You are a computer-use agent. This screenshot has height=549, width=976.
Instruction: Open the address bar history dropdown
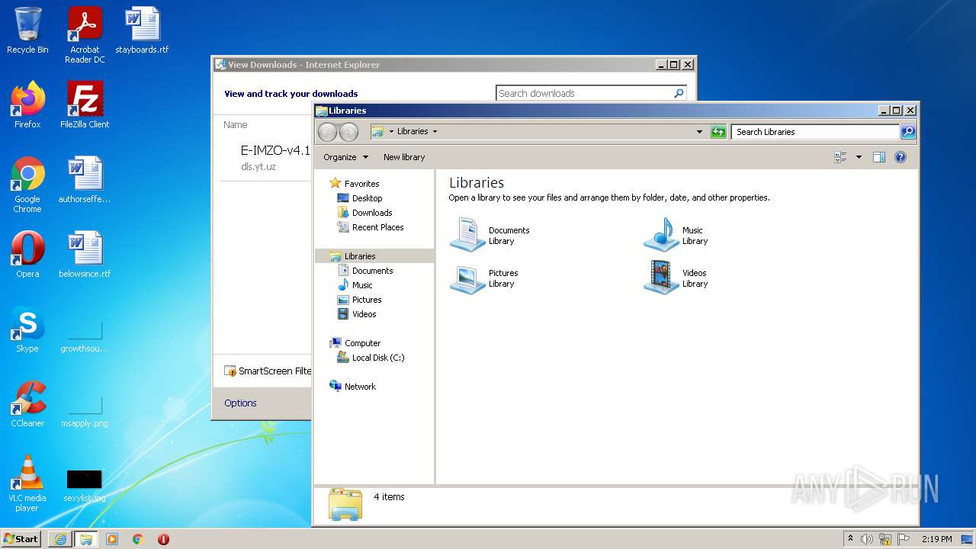point(699,132)
